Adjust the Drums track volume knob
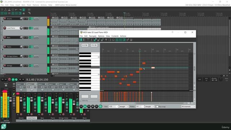This screenshot has width=231, height=130. click(21, 18)
